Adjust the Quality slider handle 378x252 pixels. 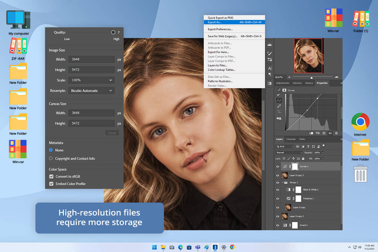(113, 32)
